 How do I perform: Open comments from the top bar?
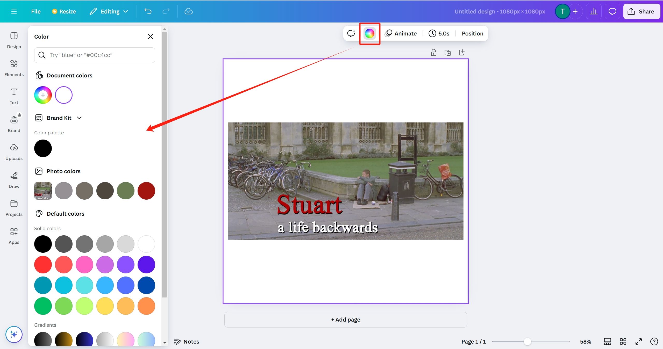612,11
